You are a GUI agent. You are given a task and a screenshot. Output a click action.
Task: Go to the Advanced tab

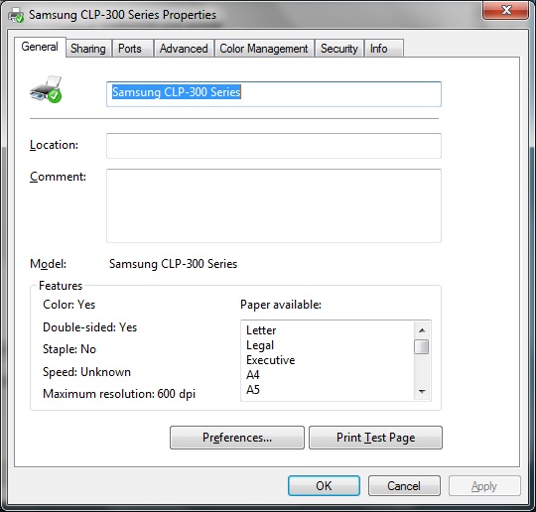(x=184, y=49)
